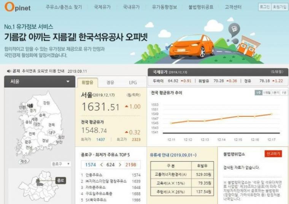
Task: Click the 529.00원 tax table cell
Action: click(x=203, y=174)
